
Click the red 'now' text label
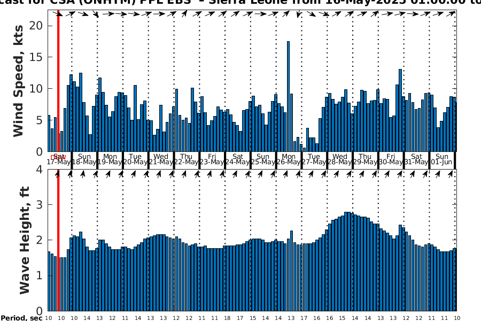click(x=58, y=157)
